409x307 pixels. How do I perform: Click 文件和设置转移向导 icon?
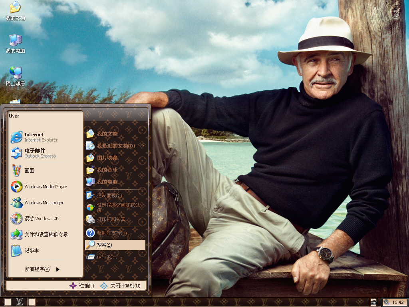(x=16, y=234)
